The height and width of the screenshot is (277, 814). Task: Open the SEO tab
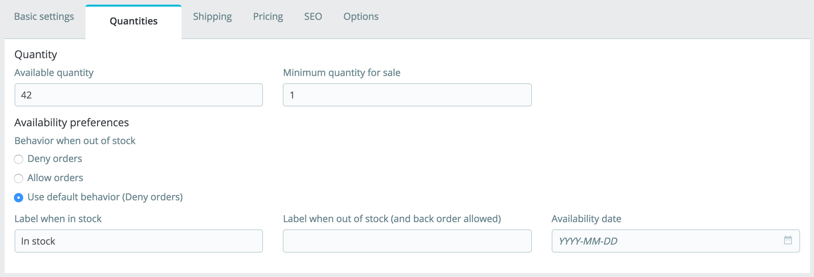pos(313,17)
